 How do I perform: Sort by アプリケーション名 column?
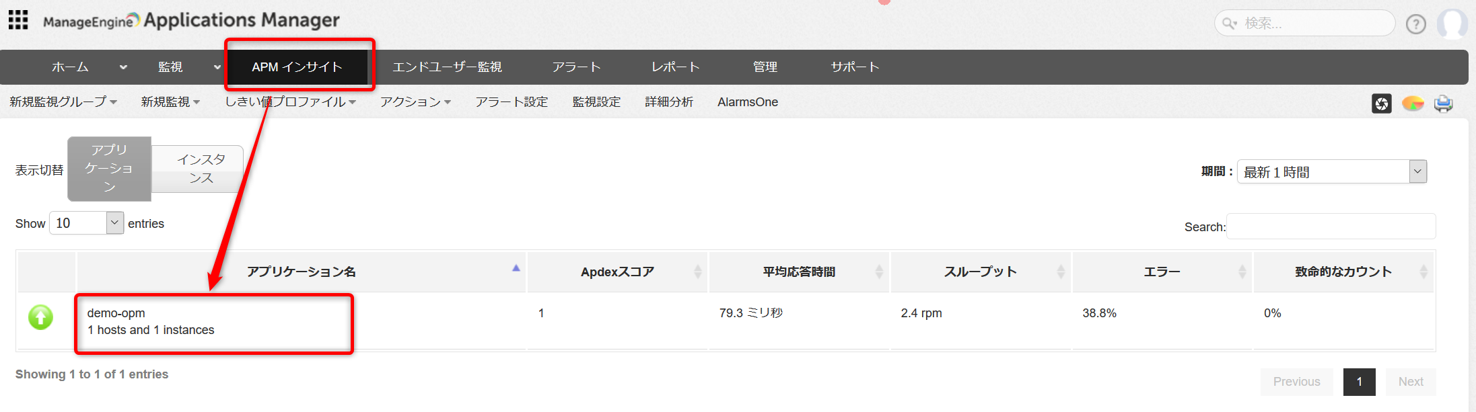pos(301,272)
